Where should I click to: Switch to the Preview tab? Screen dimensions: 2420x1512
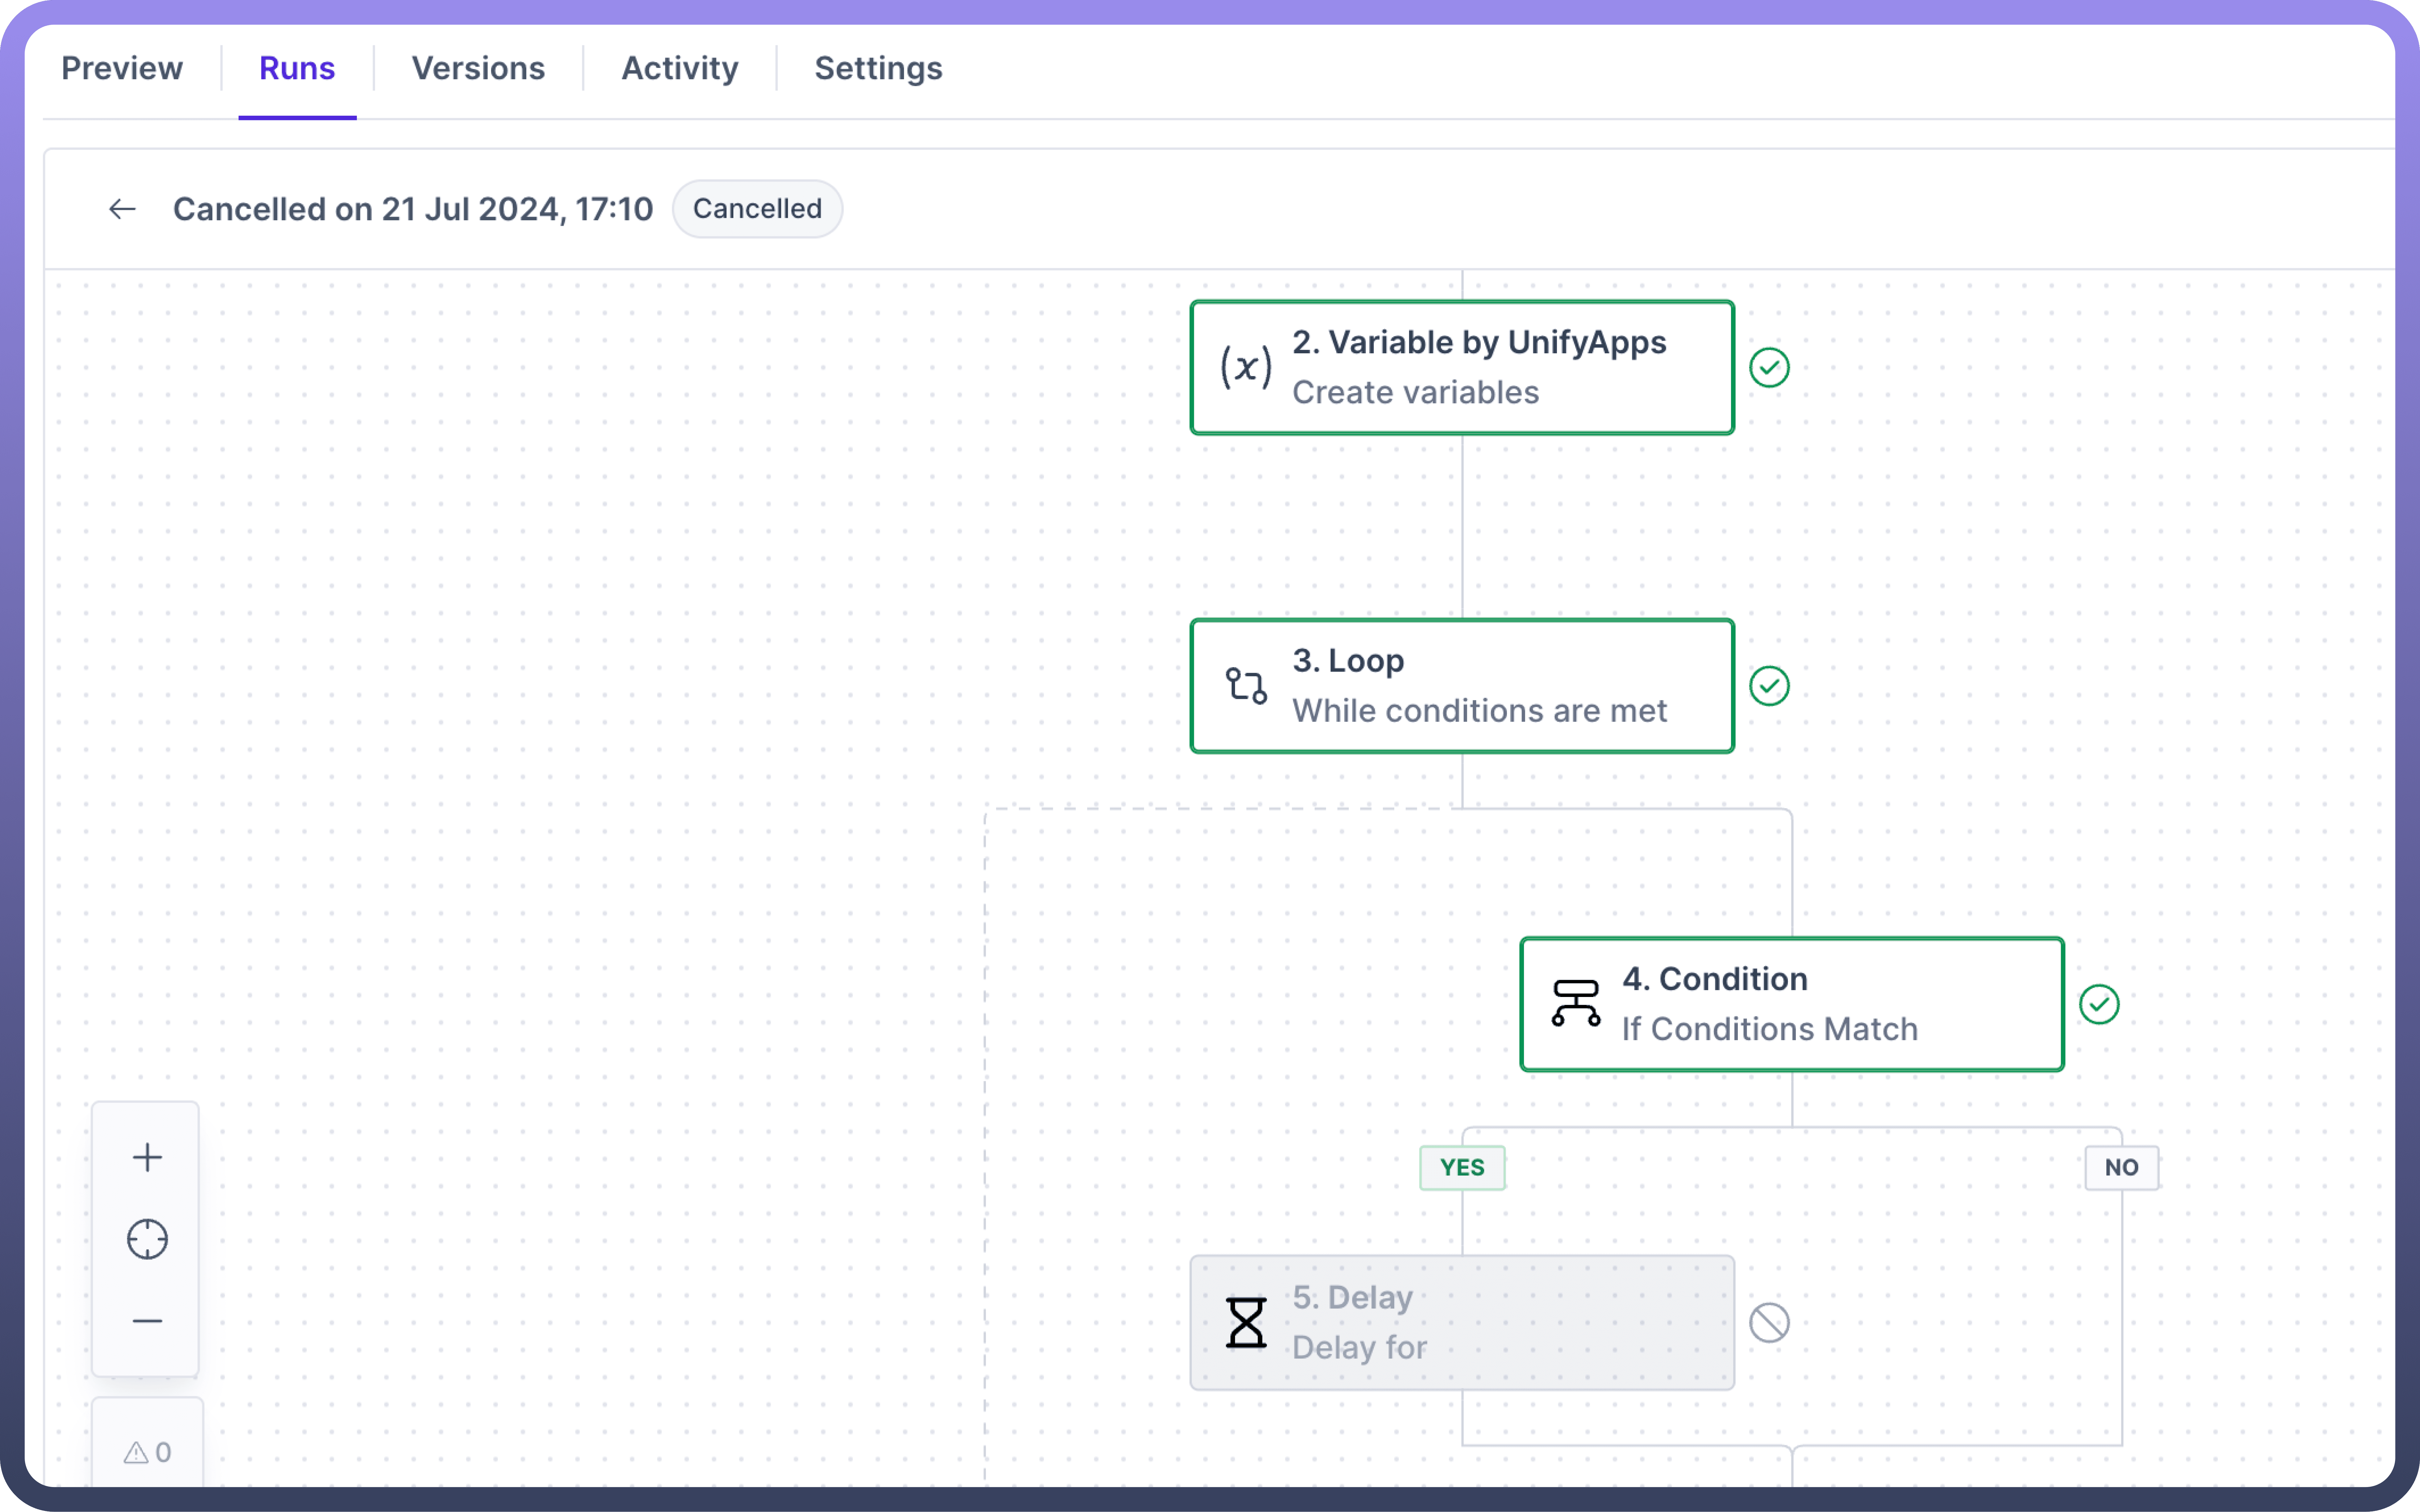pos(122,68)
